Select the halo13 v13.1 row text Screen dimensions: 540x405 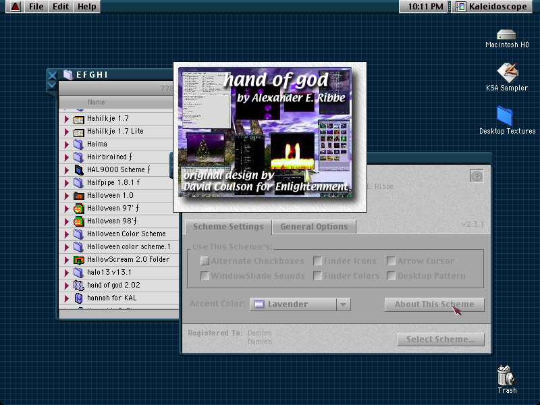(x=109, y=273)
